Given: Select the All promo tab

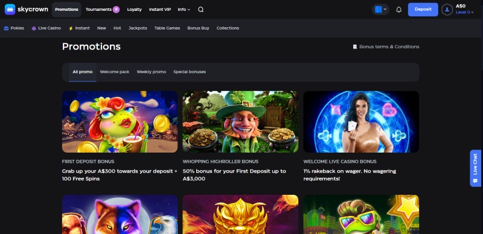Looking at the screenshot, I should (83, 72).
